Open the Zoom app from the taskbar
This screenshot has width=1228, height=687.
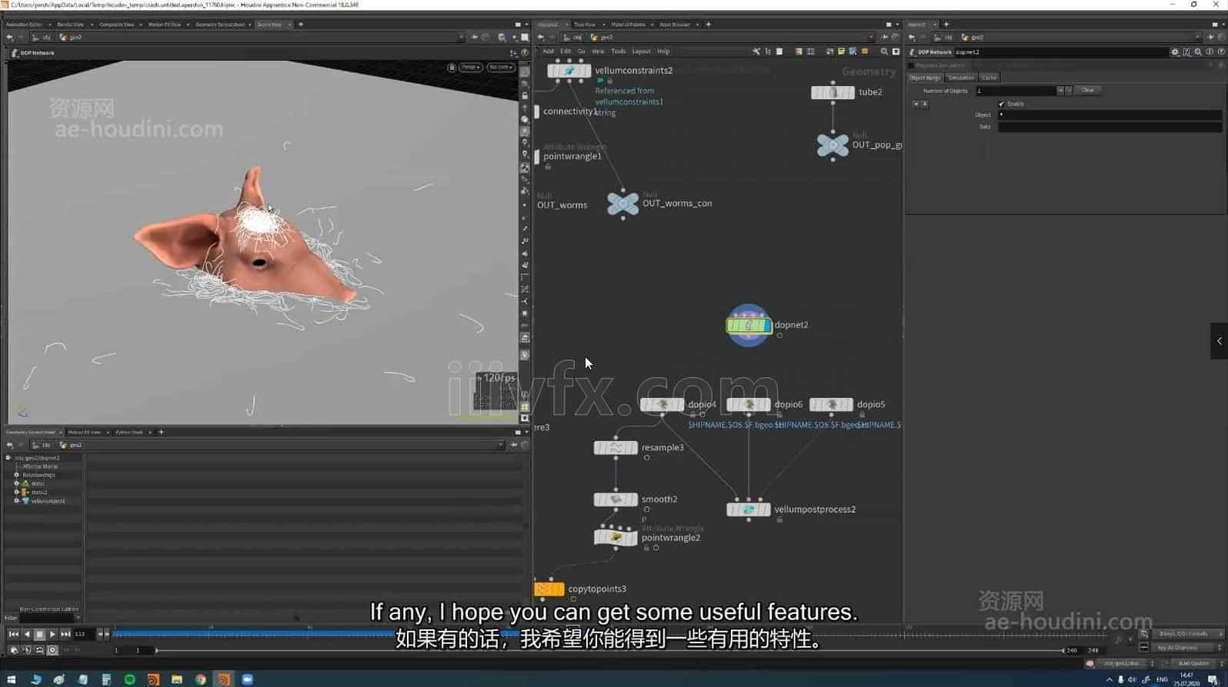point(247,679)
